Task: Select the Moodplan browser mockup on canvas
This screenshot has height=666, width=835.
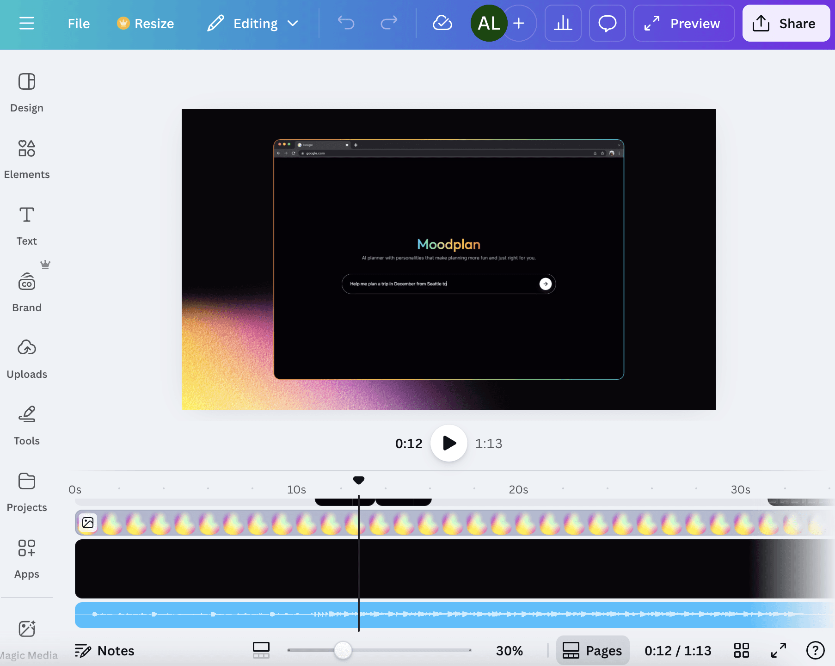Action: click(449, 259)
